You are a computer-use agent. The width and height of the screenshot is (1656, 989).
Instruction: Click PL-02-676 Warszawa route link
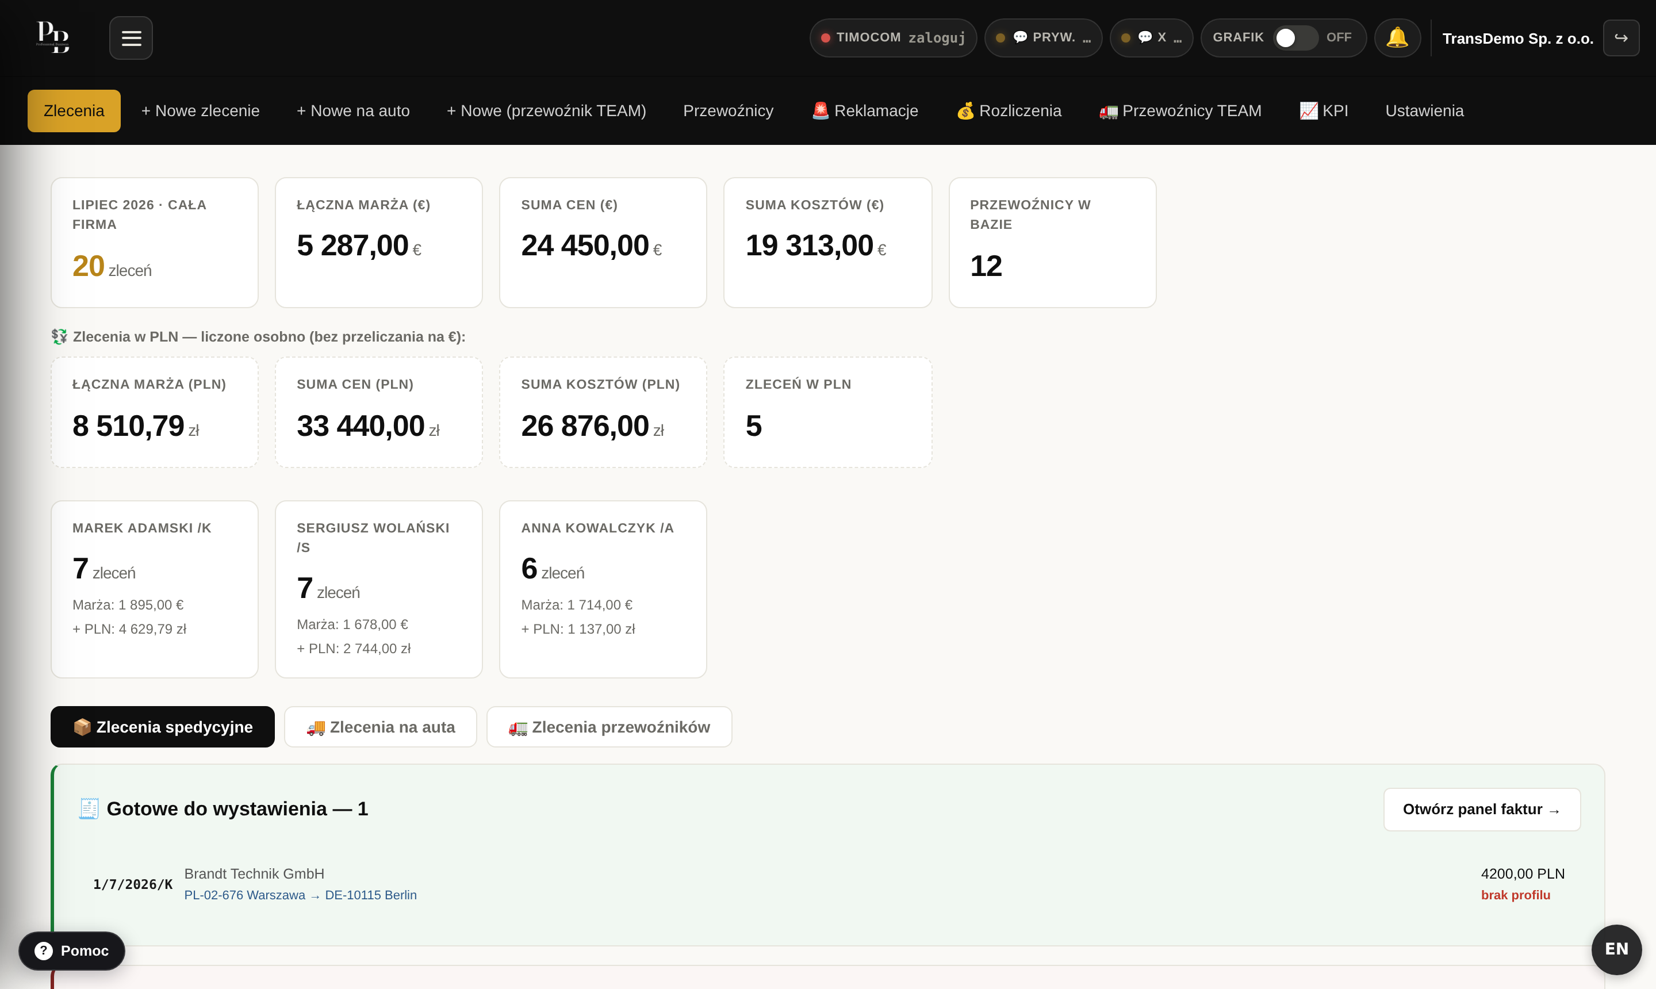point(244,895)
